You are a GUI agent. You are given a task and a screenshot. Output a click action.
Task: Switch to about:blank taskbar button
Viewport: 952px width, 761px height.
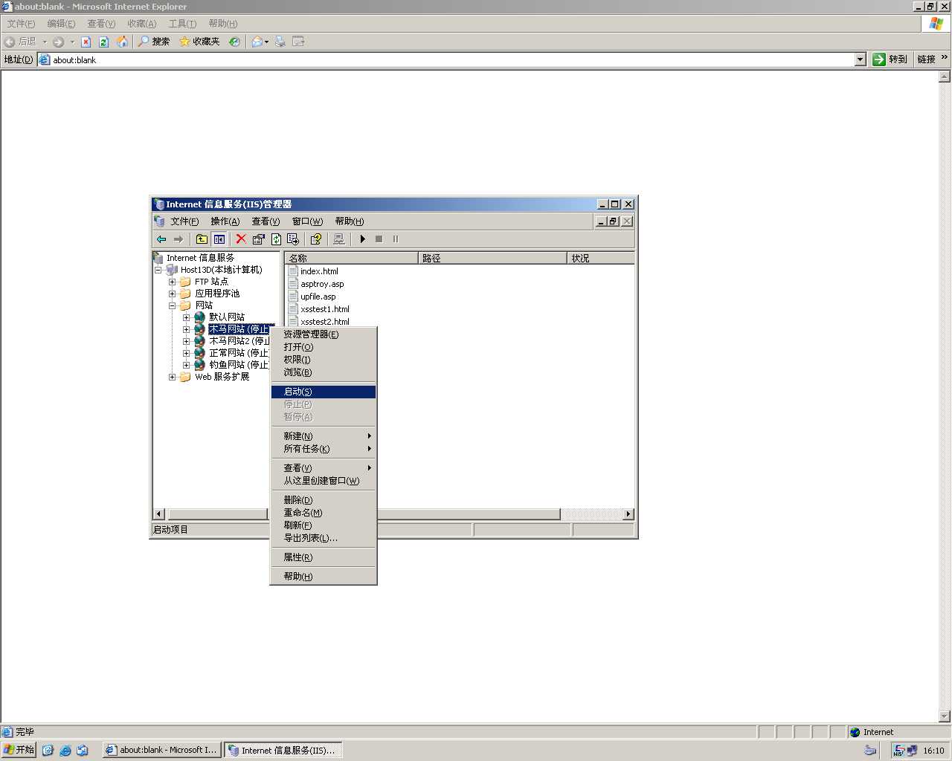pyautogui.click(x=161, y=751)
